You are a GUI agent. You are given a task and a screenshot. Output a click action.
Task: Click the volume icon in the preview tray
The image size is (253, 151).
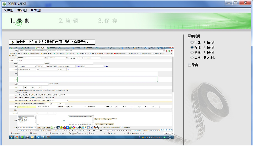coord(161,137)
